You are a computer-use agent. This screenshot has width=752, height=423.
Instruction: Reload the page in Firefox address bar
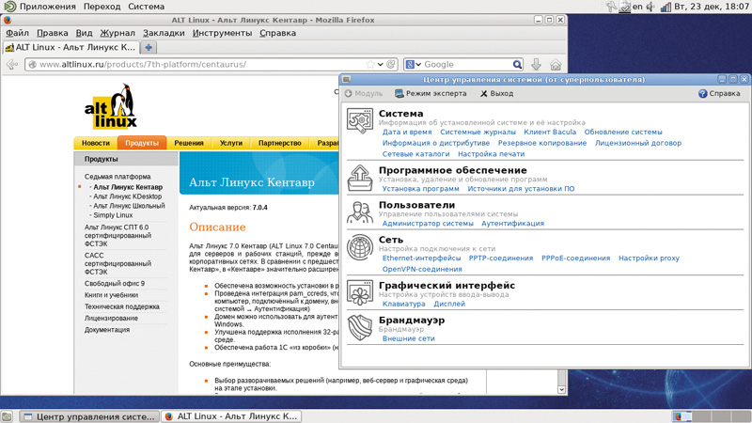[x=391, y=64]
